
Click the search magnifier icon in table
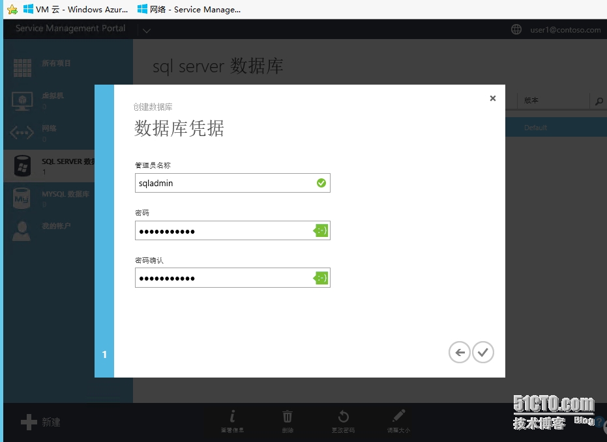coord(599,102)
